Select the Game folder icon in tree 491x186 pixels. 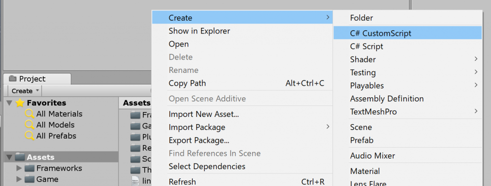pyautogui.click(x=29, y=179)
